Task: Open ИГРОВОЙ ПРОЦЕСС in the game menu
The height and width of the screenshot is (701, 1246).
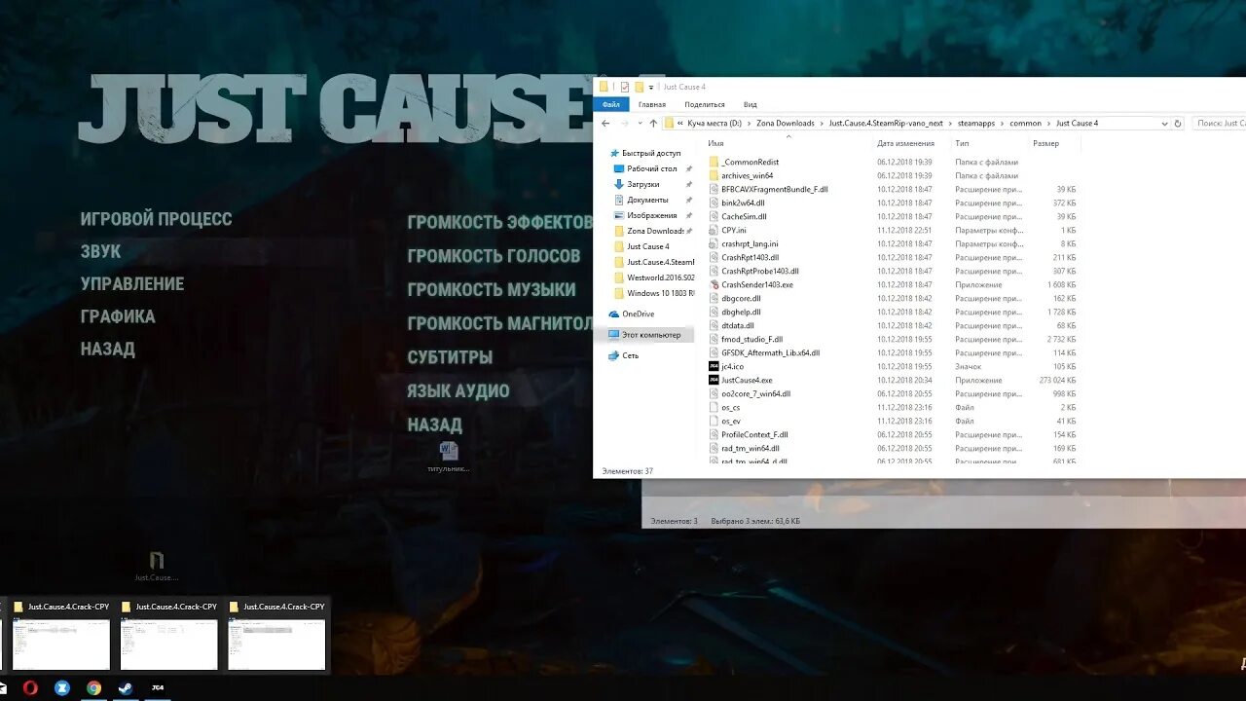Action: (x=156, y=219)
